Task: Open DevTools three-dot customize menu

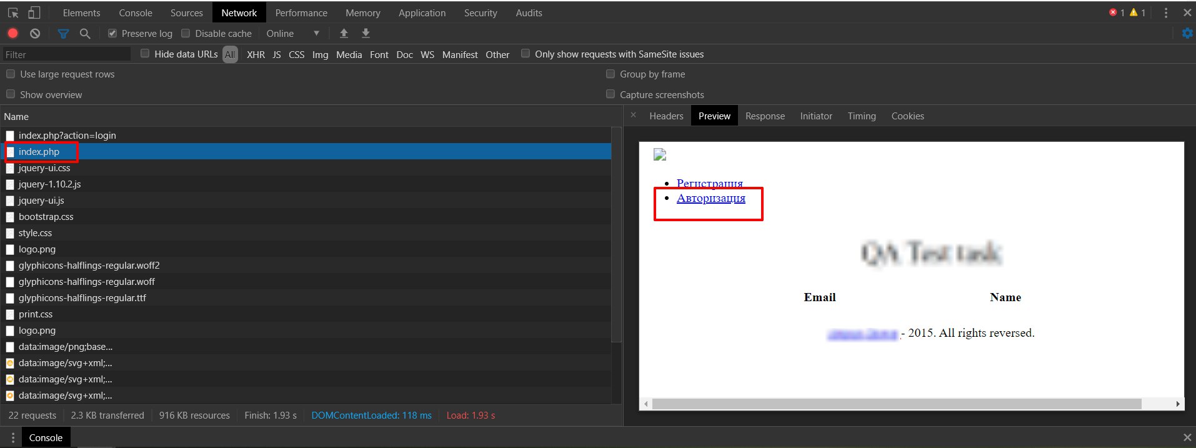Action: coord(1166,12)
